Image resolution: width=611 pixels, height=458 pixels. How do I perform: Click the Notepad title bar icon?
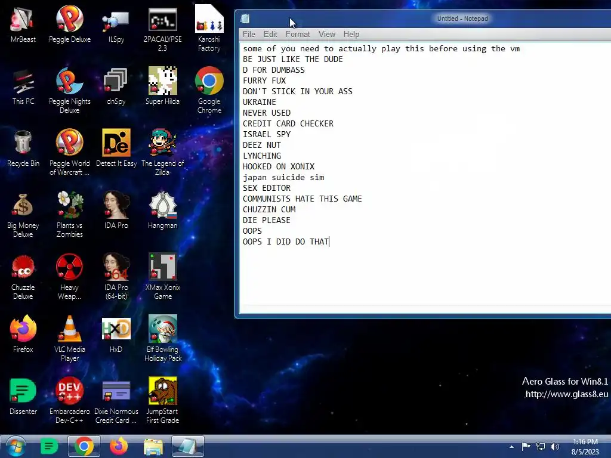click(x=245, y=18)
